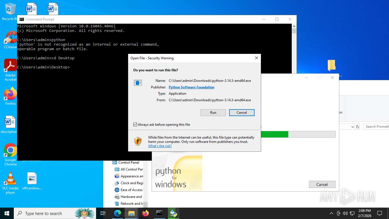Minimize the Python installer window
Image resolution: width=389 pixels, height=219 pixels.
(x=306, y=78)
